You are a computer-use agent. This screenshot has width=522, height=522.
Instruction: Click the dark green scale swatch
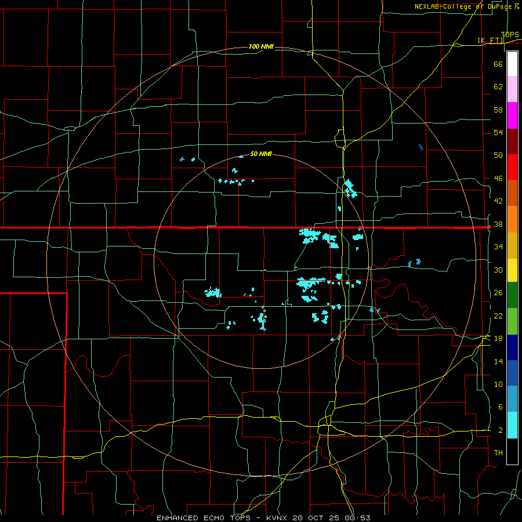click(512, 295)
